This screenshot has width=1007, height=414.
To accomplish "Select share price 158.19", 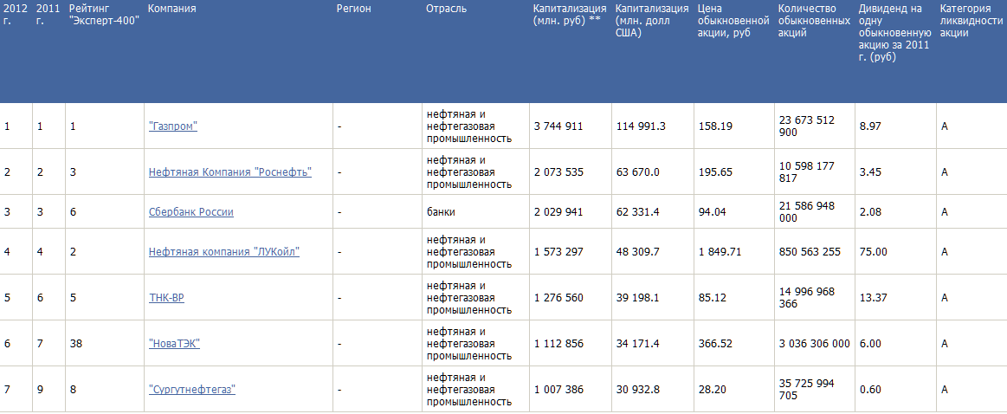I will (x=715, y=126).
